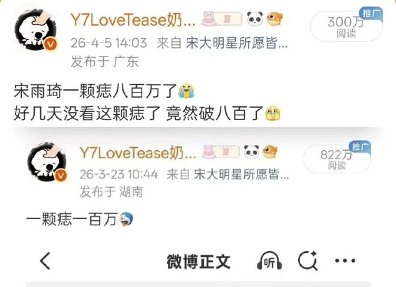Open top post's Y7LoveTease username
The image size is (396, 287).
133,20
